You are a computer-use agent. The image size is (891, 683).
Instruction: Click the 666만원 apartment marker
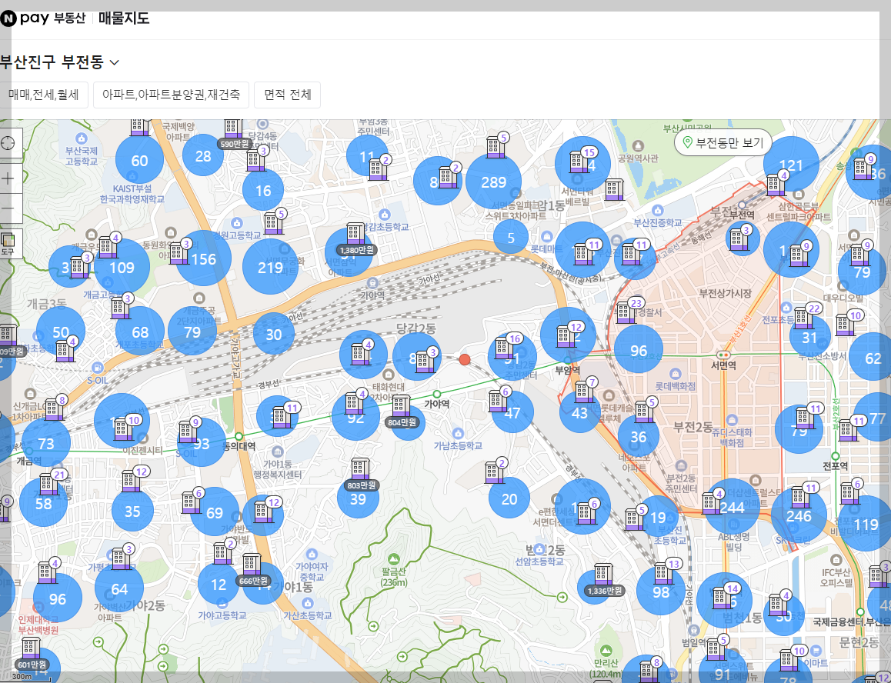click(252, 571)
